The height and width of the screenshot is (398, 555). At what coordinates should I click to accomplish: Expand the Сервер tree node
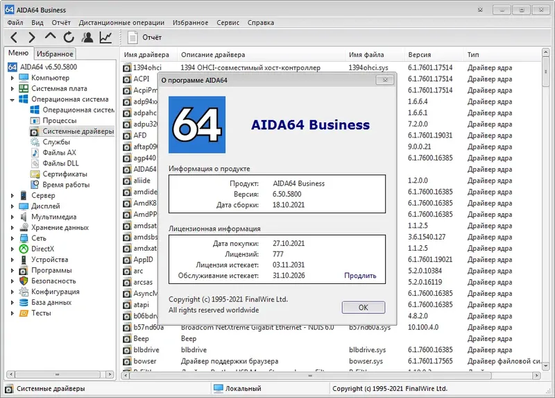12,196
